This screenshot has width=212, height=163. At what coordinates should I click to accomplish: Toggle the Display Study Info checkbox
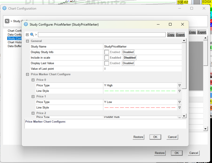point(107,52)
